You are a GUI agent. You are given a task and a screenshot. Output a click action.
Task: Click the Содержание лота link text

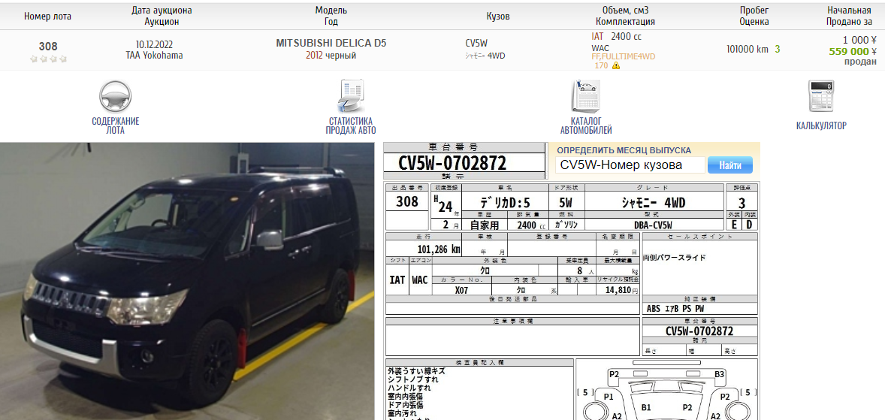[115, 125]
